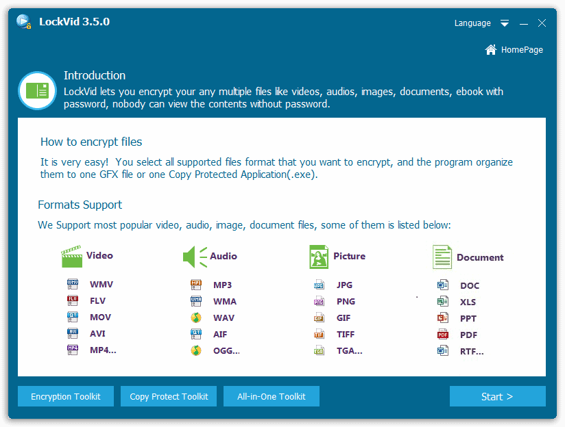Click the Document heading text

click(480, 257)
